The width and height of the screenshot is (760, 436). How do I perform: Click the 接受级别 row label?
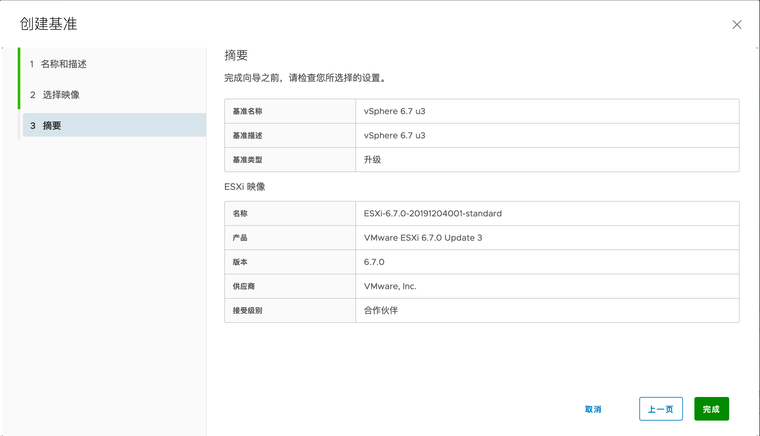tap(247, 310)
